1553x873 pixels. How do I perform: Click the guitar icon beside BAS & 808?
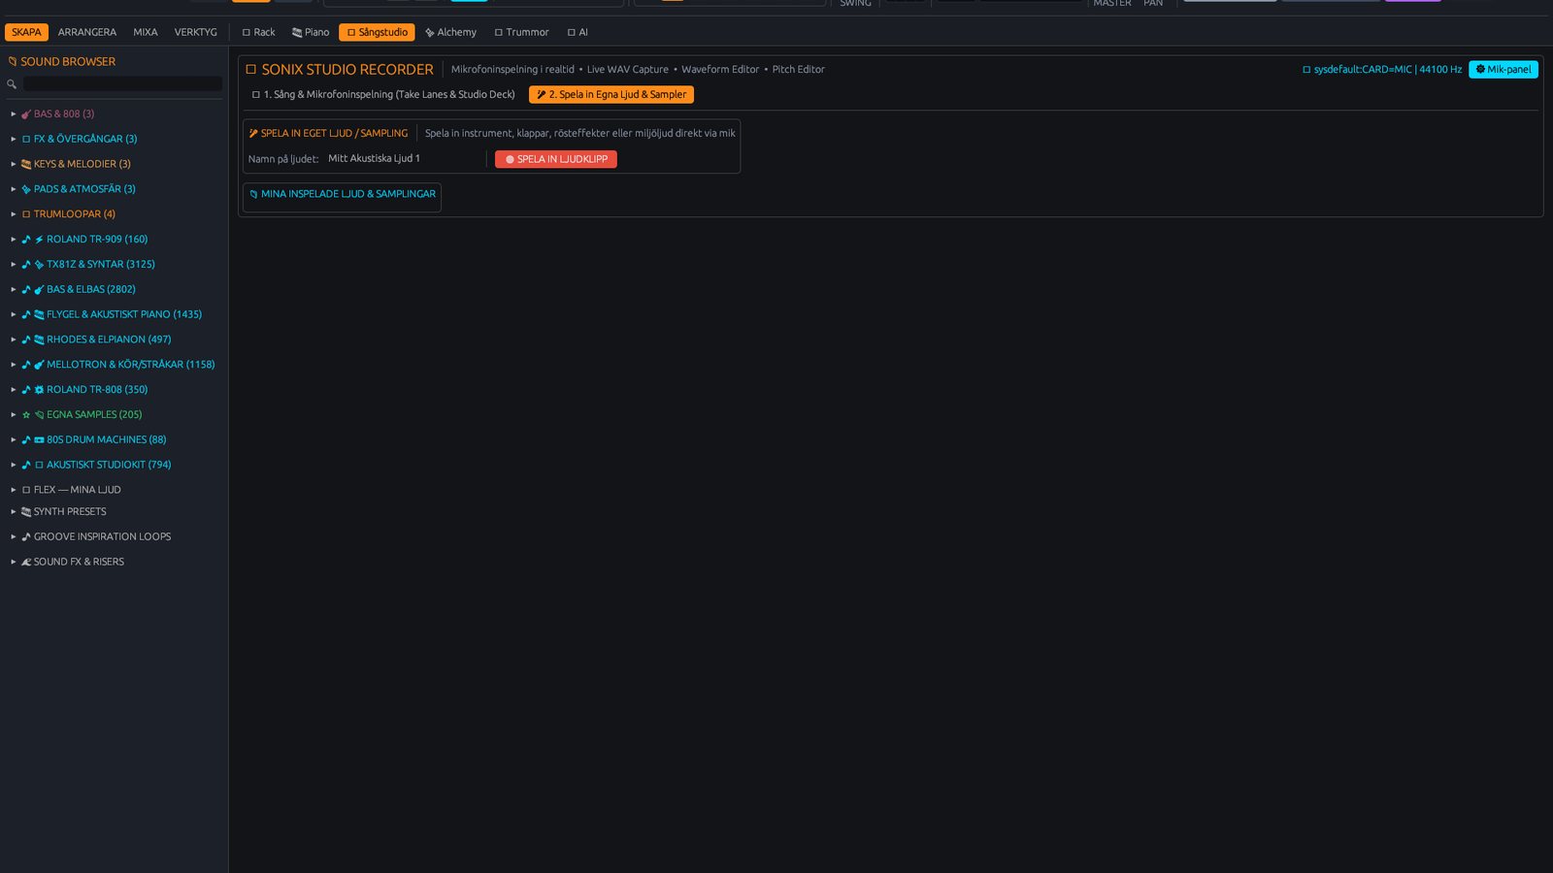click(x=26, y=113)
